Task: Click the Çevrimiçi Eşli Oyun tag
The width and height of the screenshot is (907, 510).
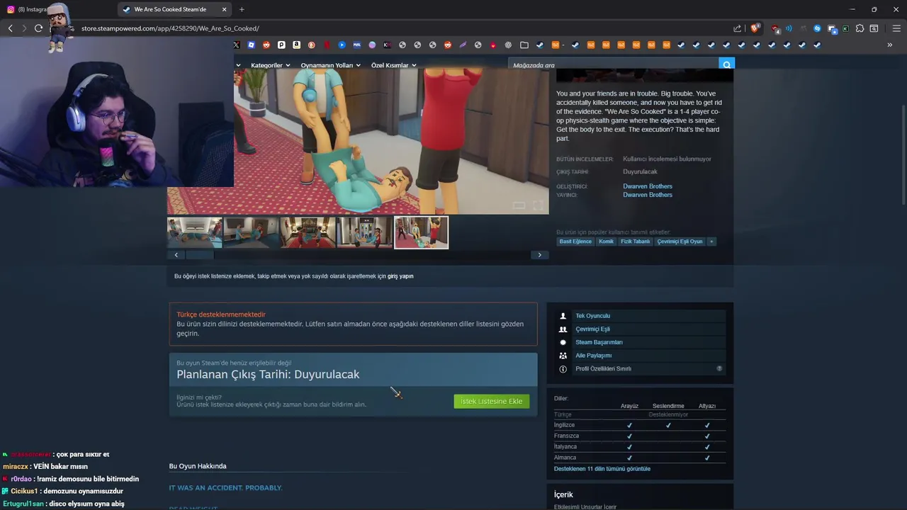Action: tap(680, 242)
